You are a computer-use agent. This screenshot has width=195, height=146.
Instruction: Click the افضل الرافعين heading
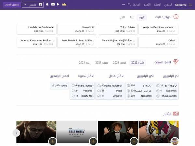59,76
